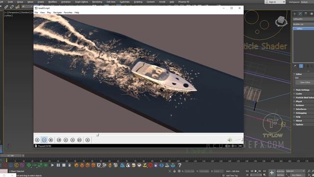Click the Phoenix FD help question mark icon

180,165
